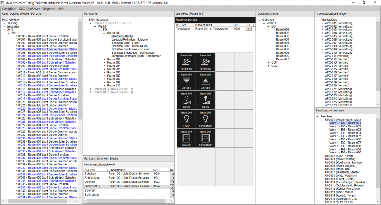Viewport: 381px width, 205px height.
Task: Click the X button in the Schalten row
Action: pyautogui.click(x=173, y=174)
